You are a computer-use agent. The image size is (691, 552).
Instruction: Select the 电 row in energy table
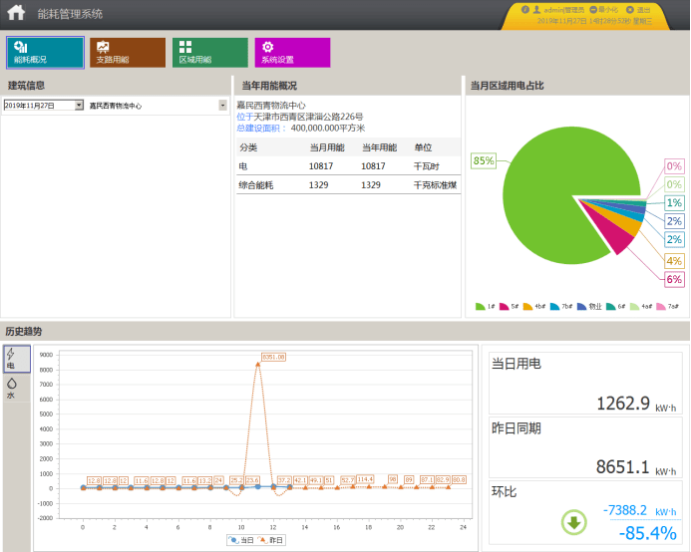349,166
